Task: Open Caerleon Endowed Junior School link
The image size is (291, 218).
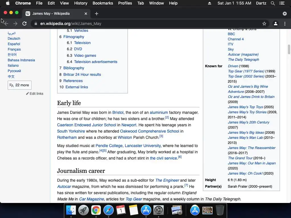Action: (86, 125)
